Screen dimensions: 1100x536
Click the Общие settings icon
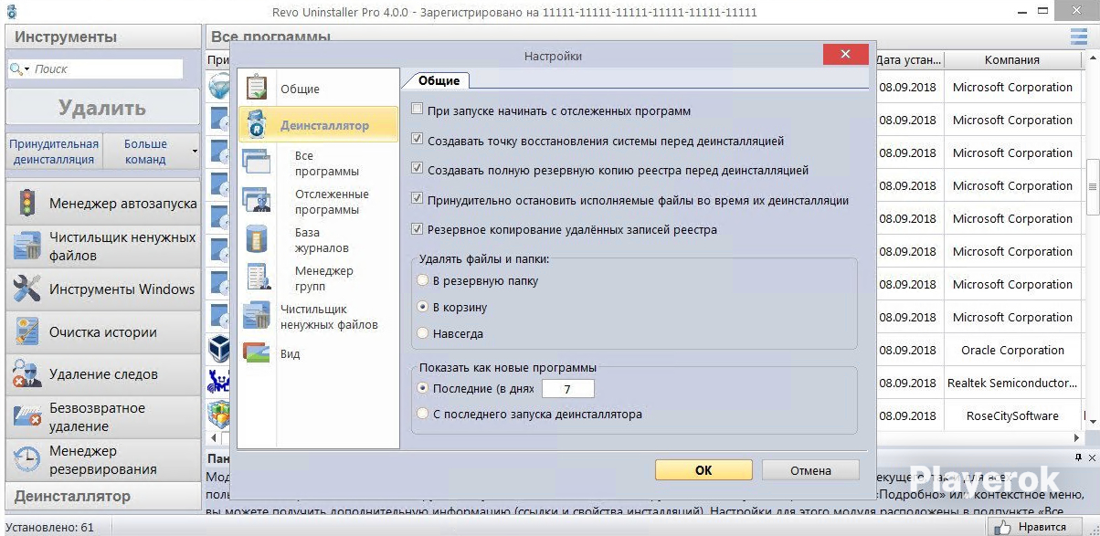point(257,88)
